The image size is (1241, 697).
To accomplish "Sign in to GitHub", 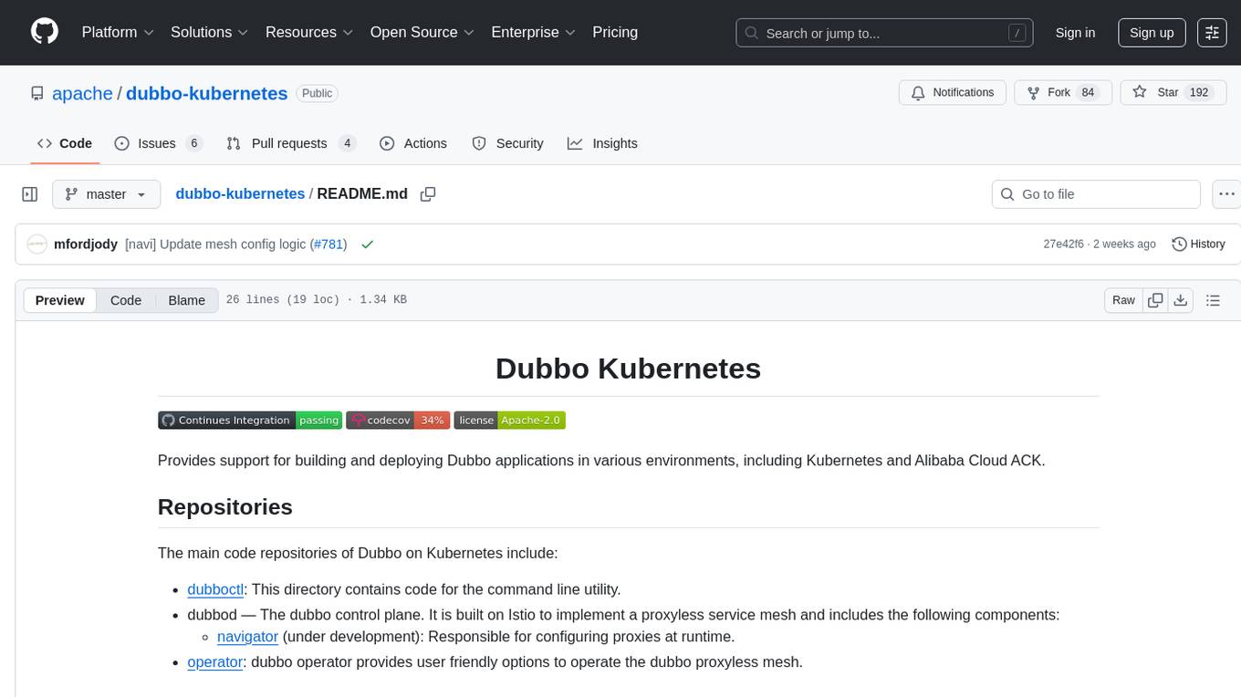I will click(x=1075, y=33).
